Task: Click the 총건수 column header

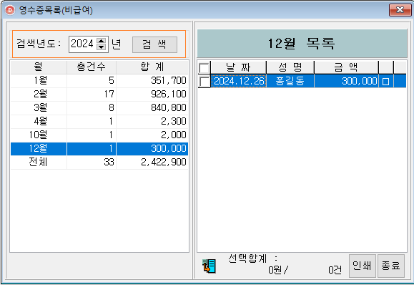Action: (x=92, y=67)
